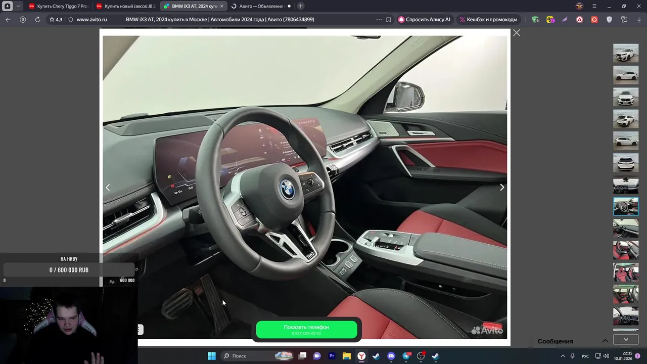Viewport: 647px width, 364px height.
Task: Switch to the Авито — Объявления tab
Action: click(x=260, y=6)
